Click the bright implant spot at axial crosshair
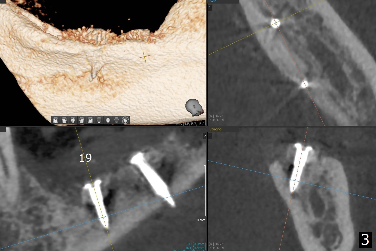 click(275, 23)
